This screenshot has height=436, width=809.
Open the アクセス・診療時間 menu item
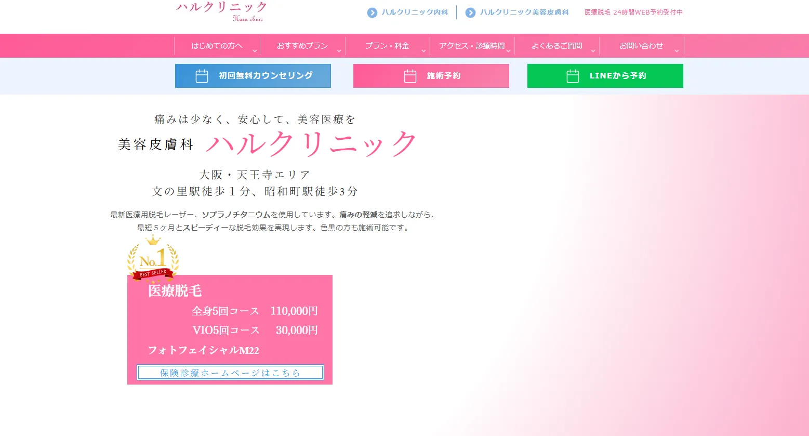point(472,46)
